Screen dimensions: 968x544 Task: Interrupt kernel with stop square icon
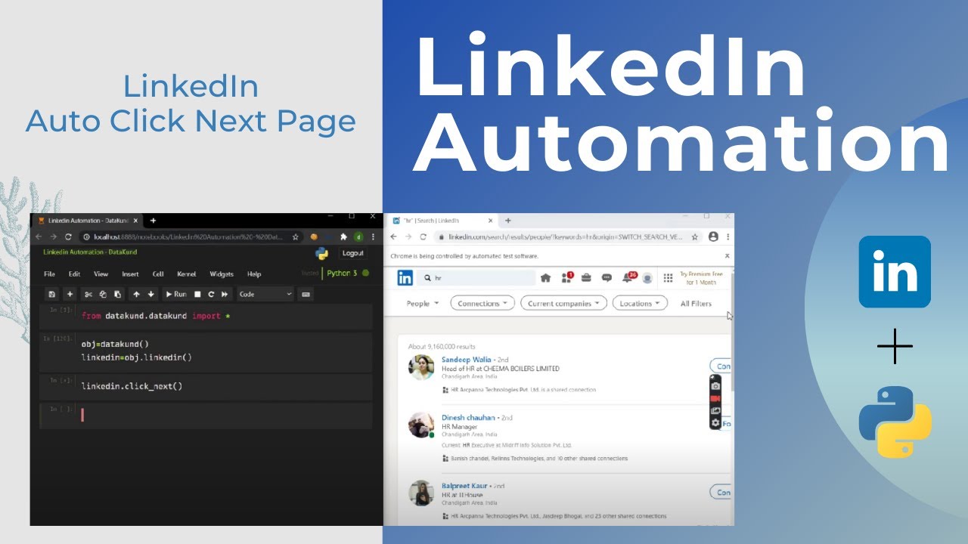197,294
